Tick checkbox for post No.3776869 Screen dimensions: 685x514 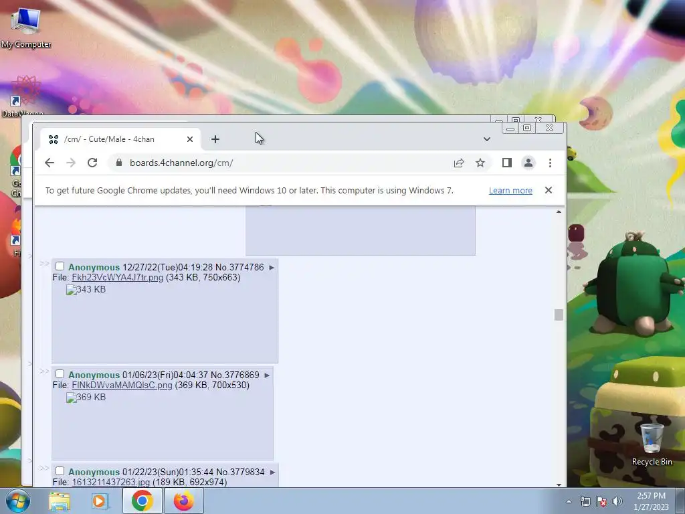pos(60,374)
